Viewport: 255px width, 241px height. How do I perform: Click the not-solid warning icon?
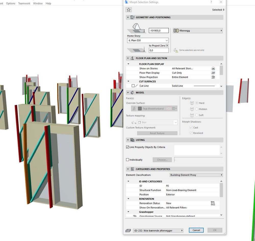pyautogui.click(x=176, y=50)
